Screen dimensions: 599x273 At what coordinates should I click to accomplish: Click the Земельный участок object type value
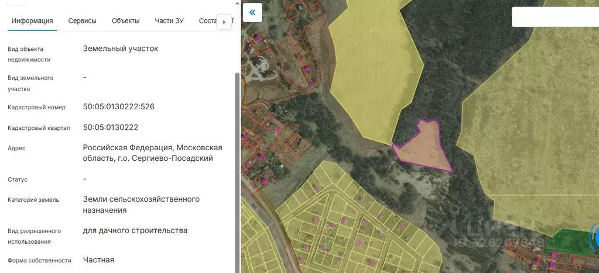[121, 49]
